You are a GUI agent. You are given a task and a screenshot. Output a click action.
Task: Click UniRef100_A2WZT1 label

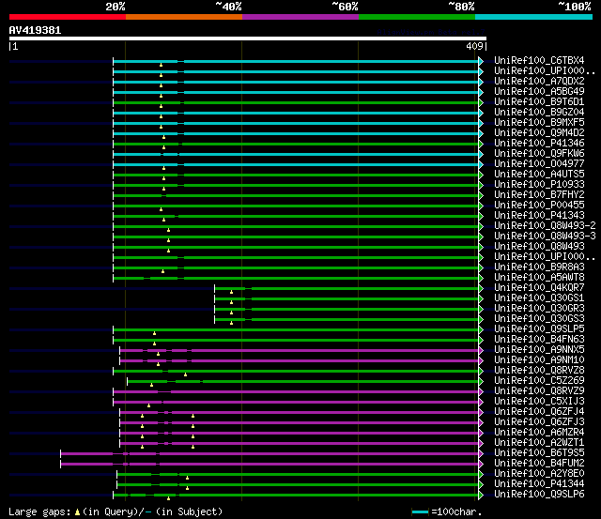pyautogui.click(x=539, y=443)
